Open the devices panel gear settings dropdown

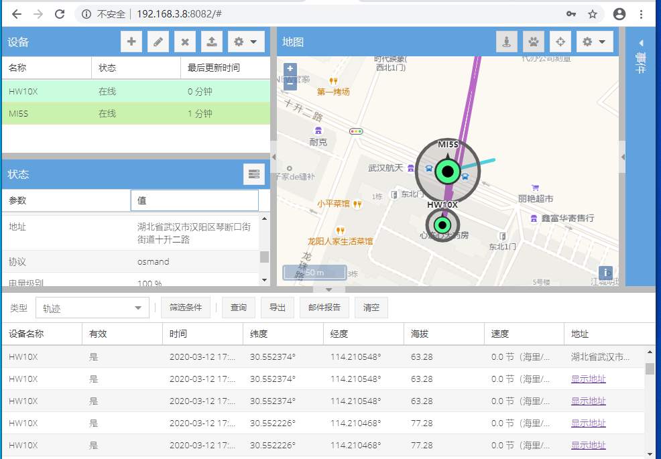coord(245,42)
